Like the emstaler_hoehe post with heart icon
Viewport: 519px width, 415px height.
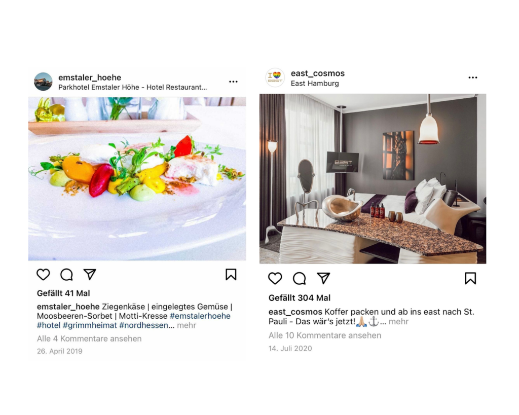click(43, 274)
